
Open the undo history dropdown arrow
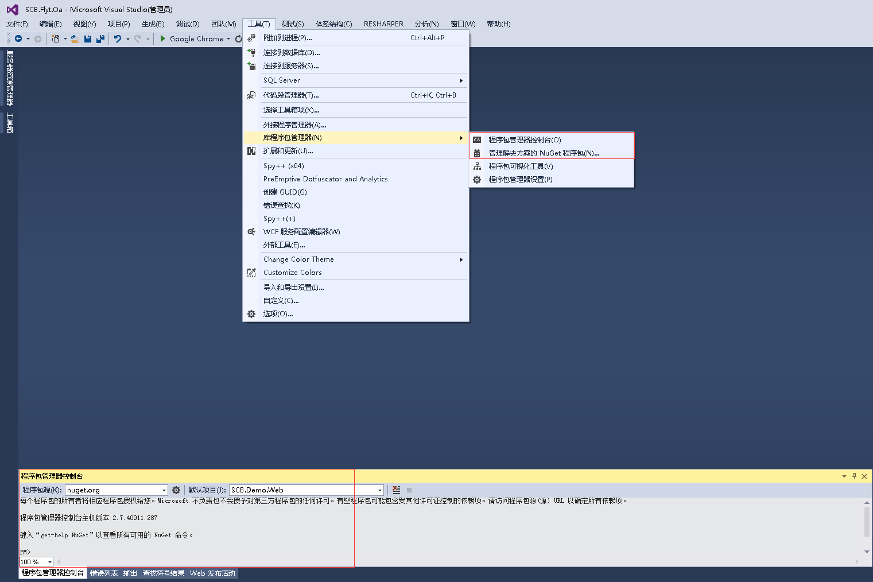tap(127, 39)
